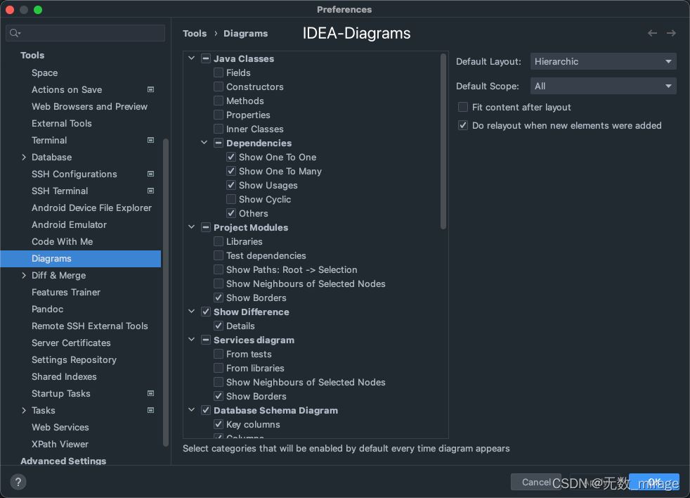Open the Web Browsers and Preview settings

(89, 107)
